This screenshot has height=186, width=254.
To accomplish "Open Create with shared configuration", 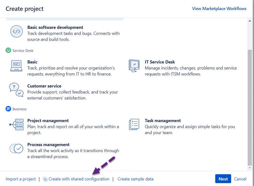I will point(79,179).
